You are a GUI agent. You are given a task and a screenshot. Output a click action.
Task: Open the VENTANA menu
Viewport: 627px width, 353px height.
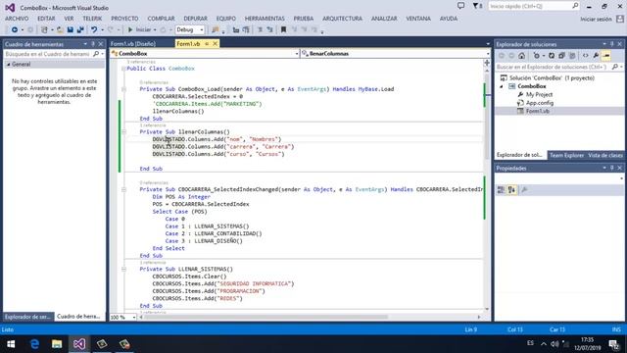(418, 19)
